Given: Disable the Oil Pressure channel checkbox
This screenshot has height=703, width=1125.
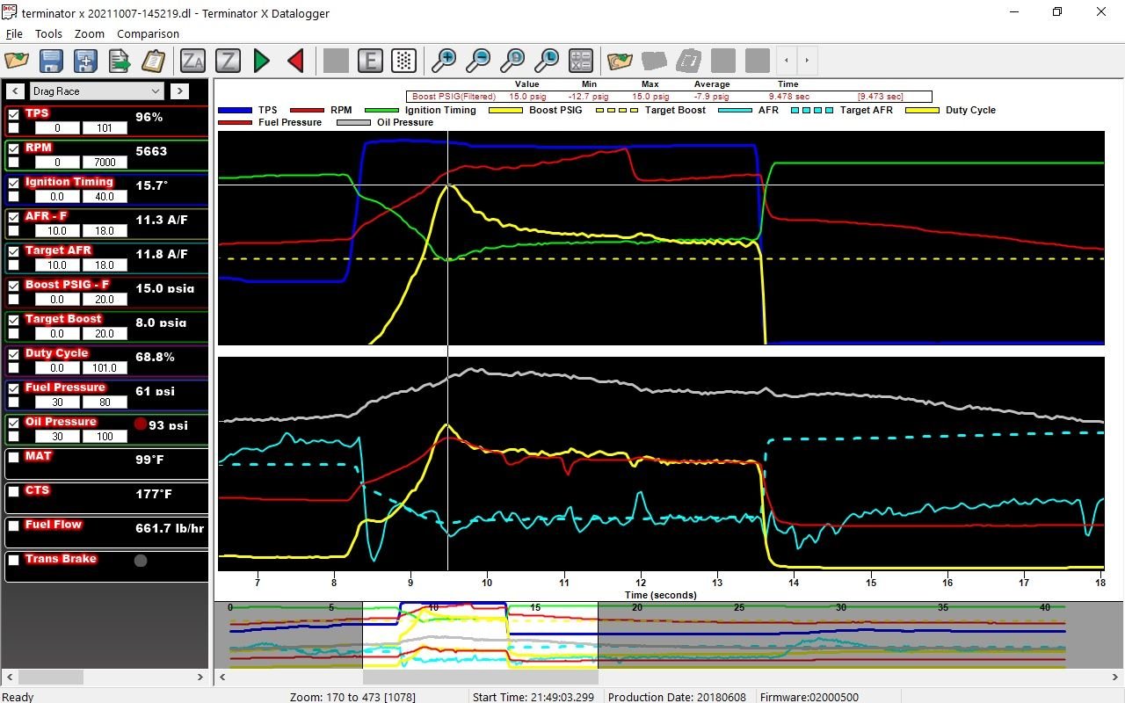Looking at the screenshot, I should (x=13, y=421).
